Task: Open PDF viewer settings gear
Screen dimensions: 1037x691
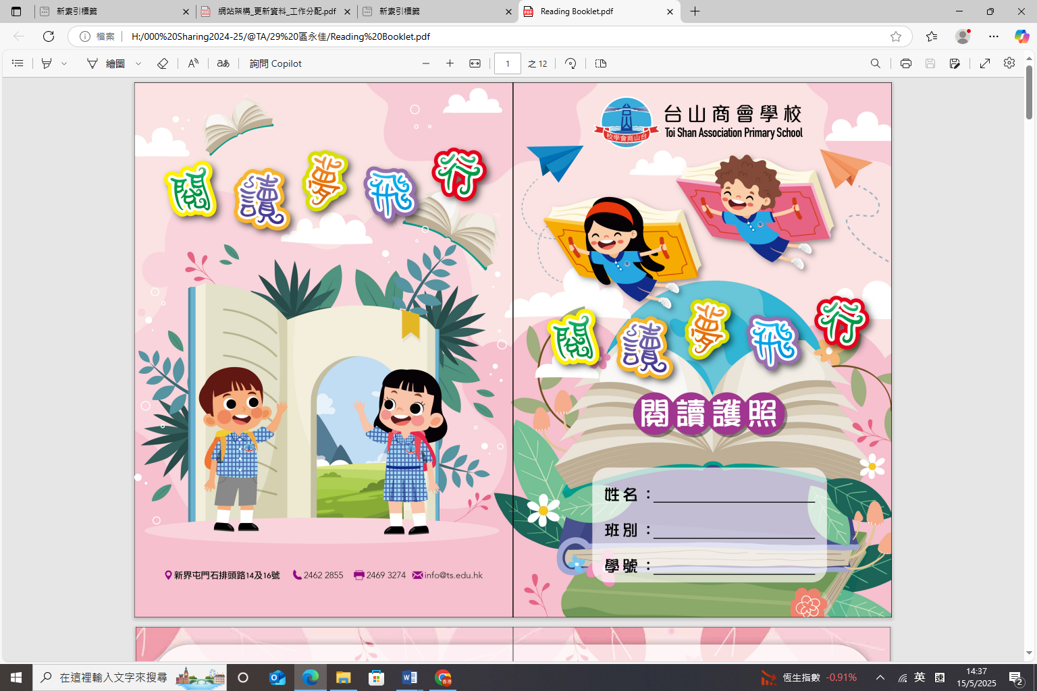Action: (1009, 63)
